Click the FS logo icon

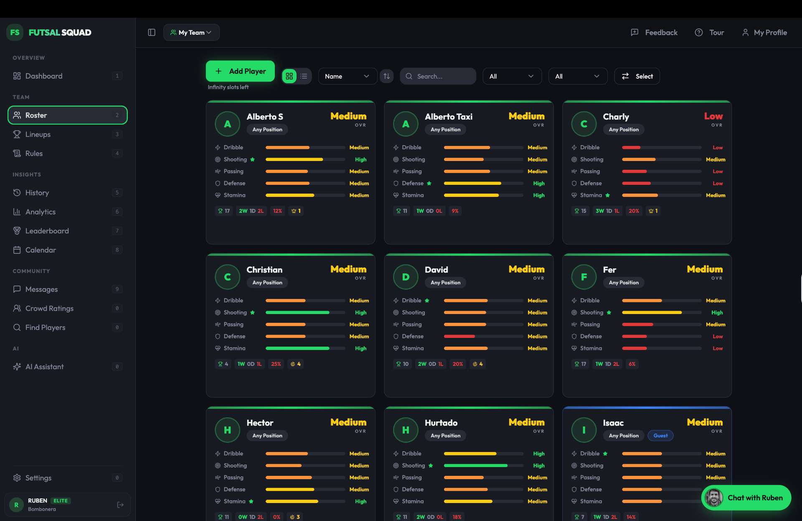coord(15,32)
